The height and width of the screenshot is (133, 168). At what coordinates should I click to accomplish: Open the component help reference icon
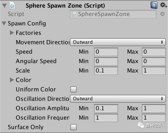(x=154, y=5)
